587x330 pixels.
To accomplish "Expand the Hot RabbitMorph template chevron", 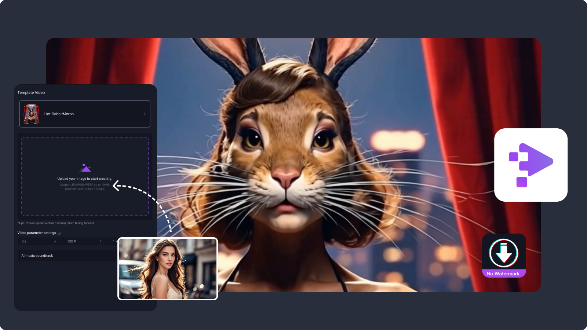I will [145, 114].
